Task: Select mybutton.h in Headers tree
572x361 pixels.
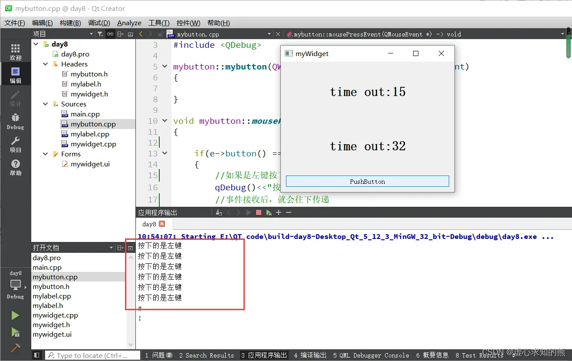Action: coord(89,74)
